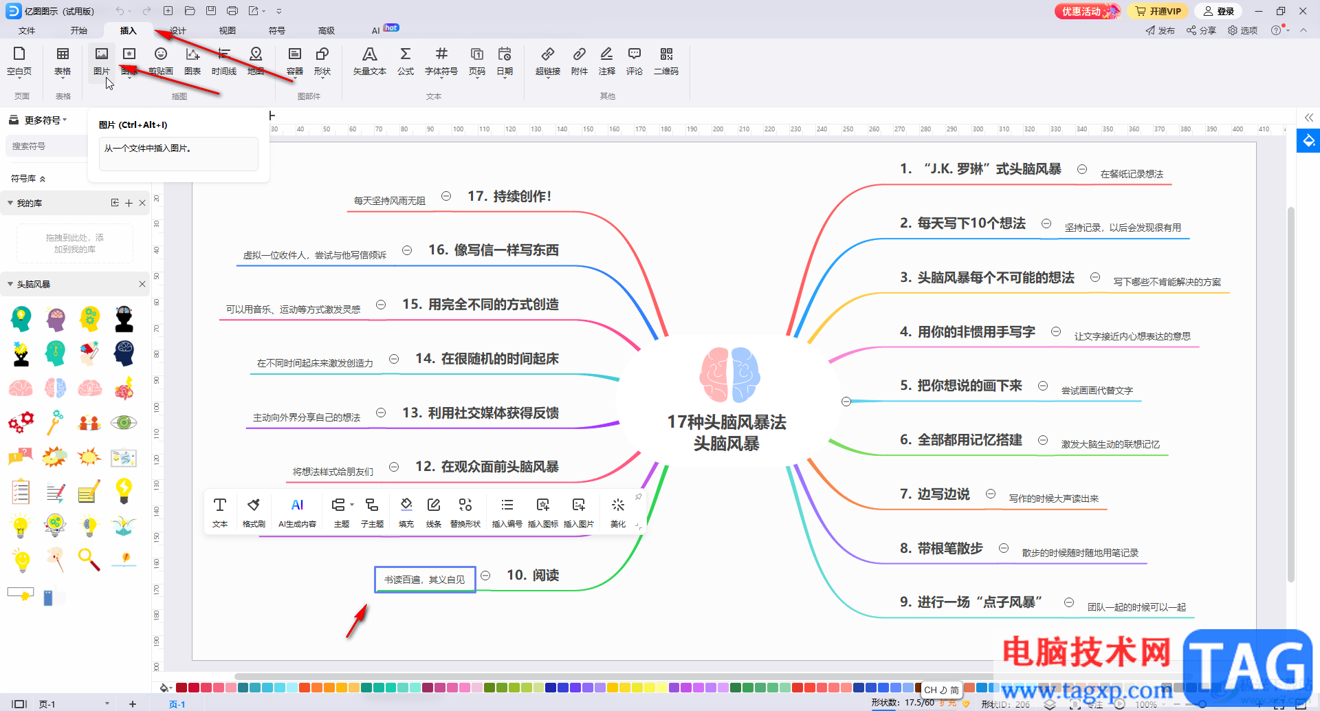1320x711 pixels.
Task: Click Insert Image (插入图片) in floating toolbar
Action: pyautogui.click(x=579, y=512)
